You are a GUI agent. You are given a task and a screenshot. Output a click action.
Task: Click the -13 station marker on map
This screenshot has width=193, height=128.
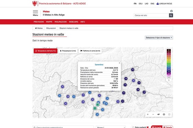point(138,90)
